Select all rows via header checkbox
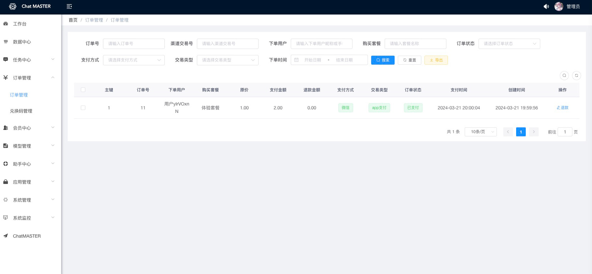The width and height of the screenshot is (592, 274). point(83,90)
